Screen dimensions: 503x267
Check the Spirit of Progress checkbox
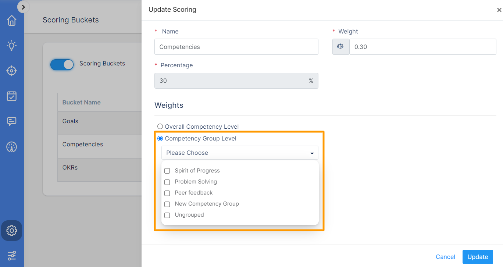pyautogui.click(x=167, y=171)
